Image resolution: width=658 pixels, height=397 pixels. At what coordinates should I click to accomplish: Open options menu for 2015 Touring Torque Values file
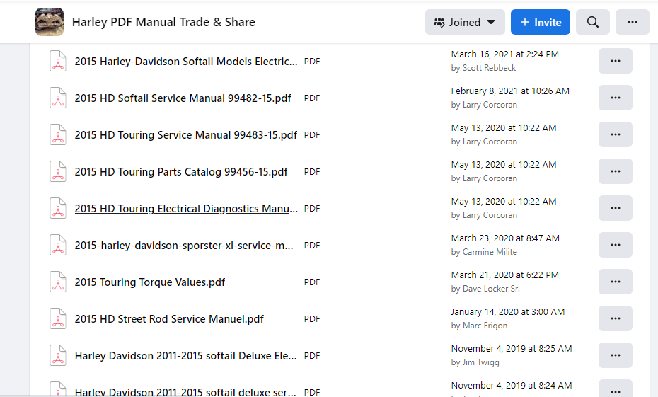(x=615, y=282)
